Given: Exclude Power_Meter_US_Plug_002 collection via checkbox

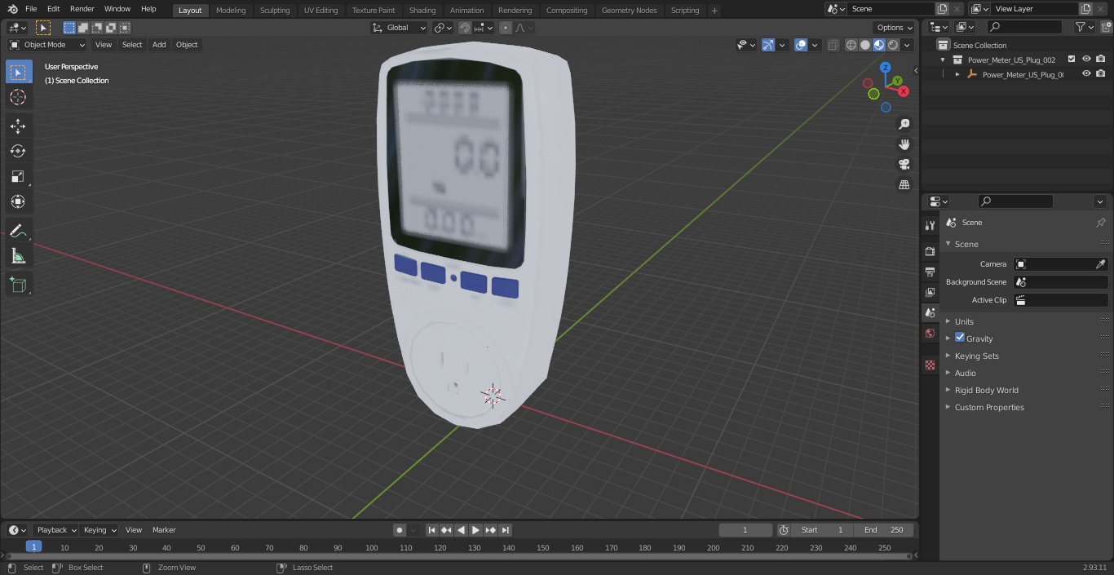Looking at the screenshot, I should coord(1072,60).
